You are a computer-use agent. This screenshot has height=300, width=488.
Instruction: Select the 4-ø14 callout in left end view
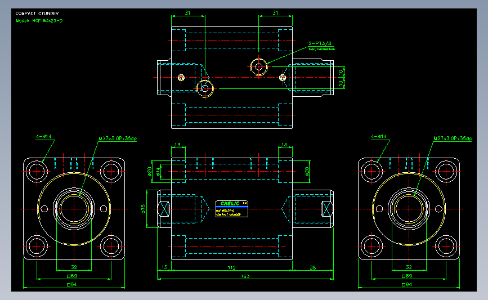tap(43, 136)
